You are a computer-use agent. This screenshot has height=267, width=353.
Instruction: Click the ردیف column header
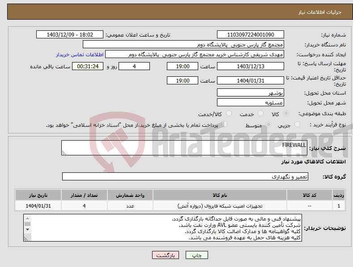click(x=339, y=195)
